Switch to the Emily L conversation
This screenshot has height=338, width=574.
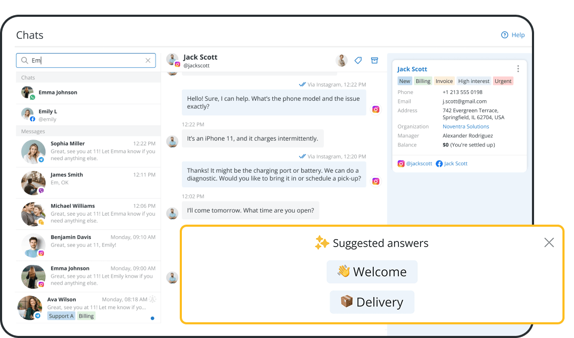87,114
